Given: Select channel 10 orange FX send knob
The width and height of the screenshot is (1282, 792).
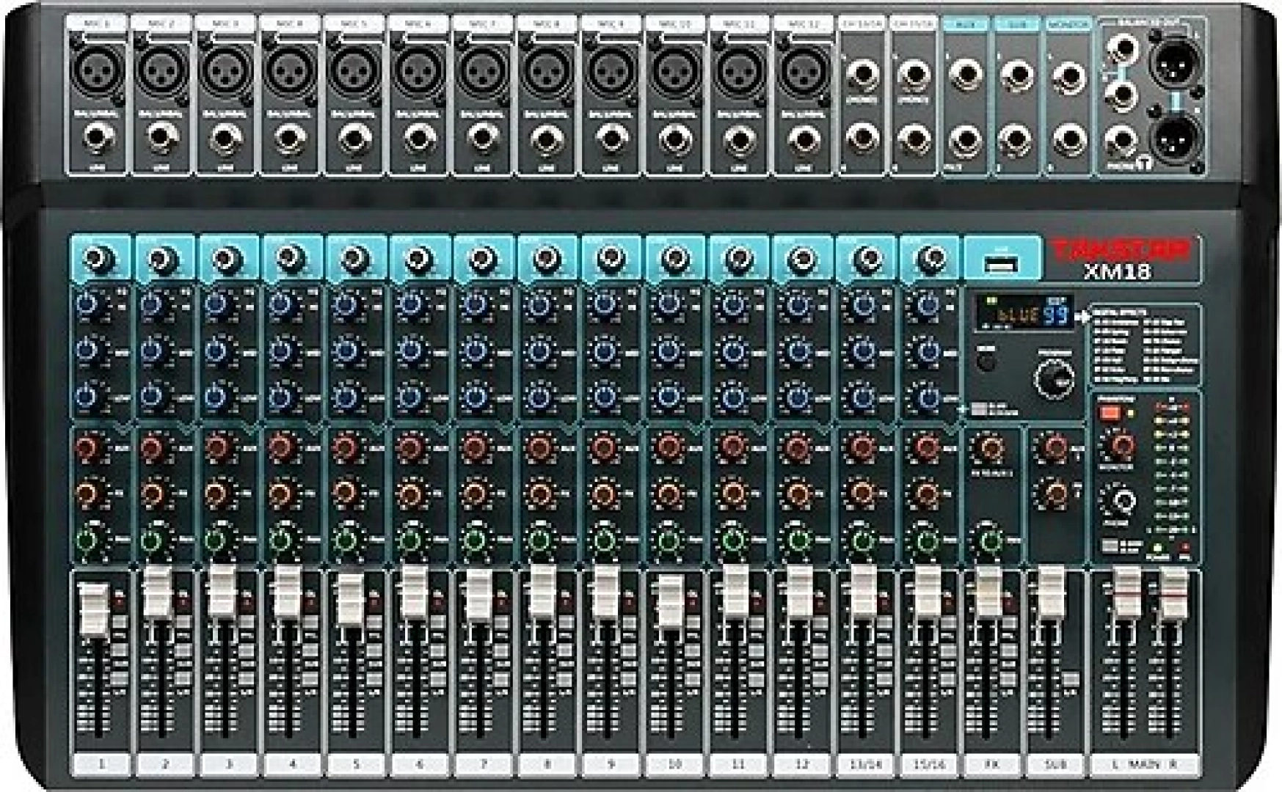Looking at the screenshot, I should pyautogui.click(x=669, y=494).
